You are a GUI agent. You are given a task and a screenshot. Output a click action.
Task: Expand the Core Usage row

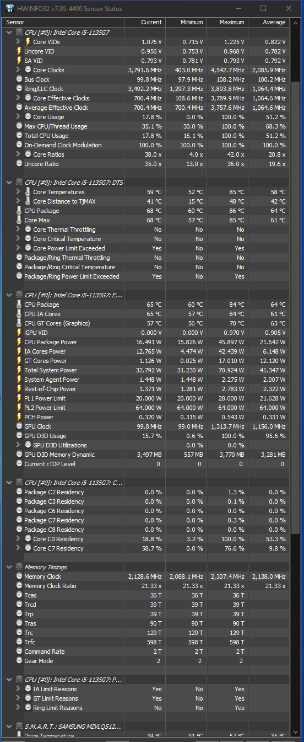19,117
